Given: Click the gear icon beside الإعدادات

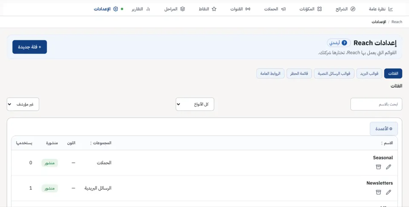Looking at the screenshot, I should (x=115, y=9).
